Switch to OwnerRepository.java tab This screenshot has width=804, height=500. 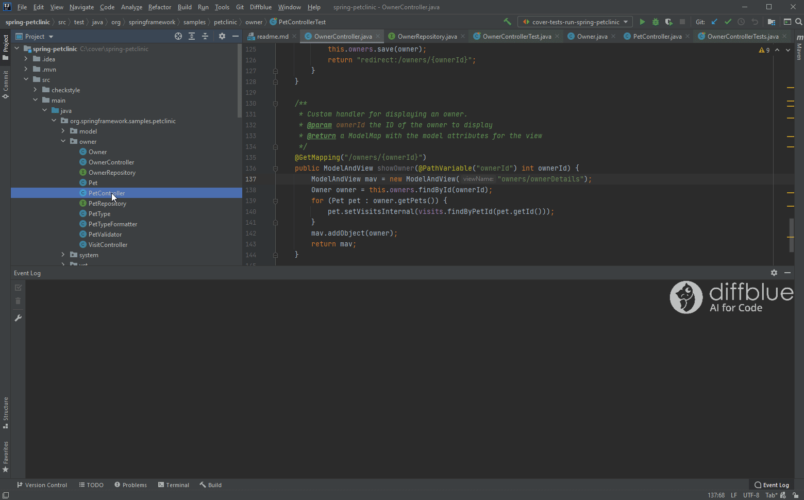pyautogui.click(x=427, y=36)
